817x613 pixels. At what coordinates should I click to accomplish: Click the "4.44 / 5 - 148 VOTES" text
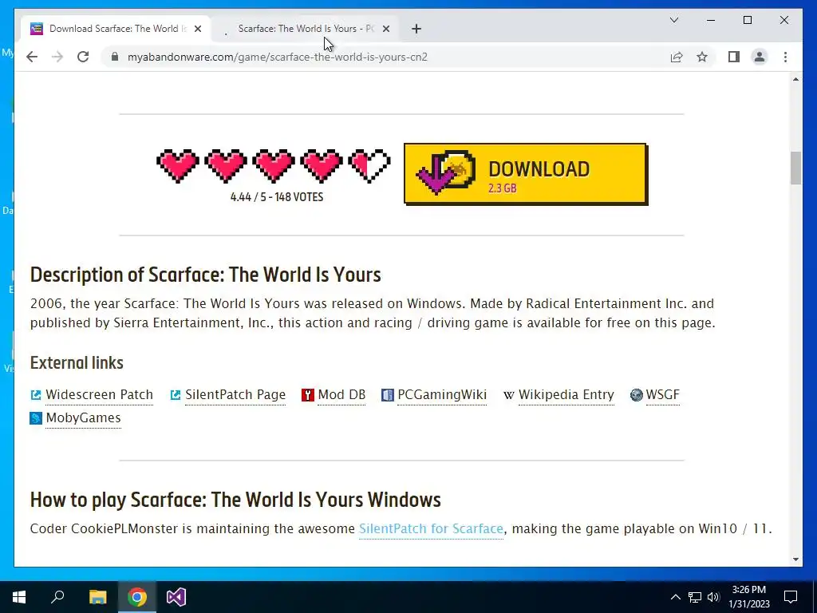(x=277, y=197)
